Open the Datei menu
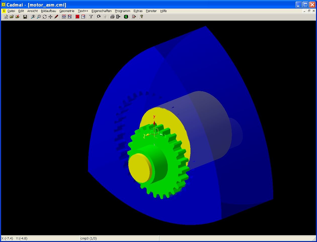 11,11
